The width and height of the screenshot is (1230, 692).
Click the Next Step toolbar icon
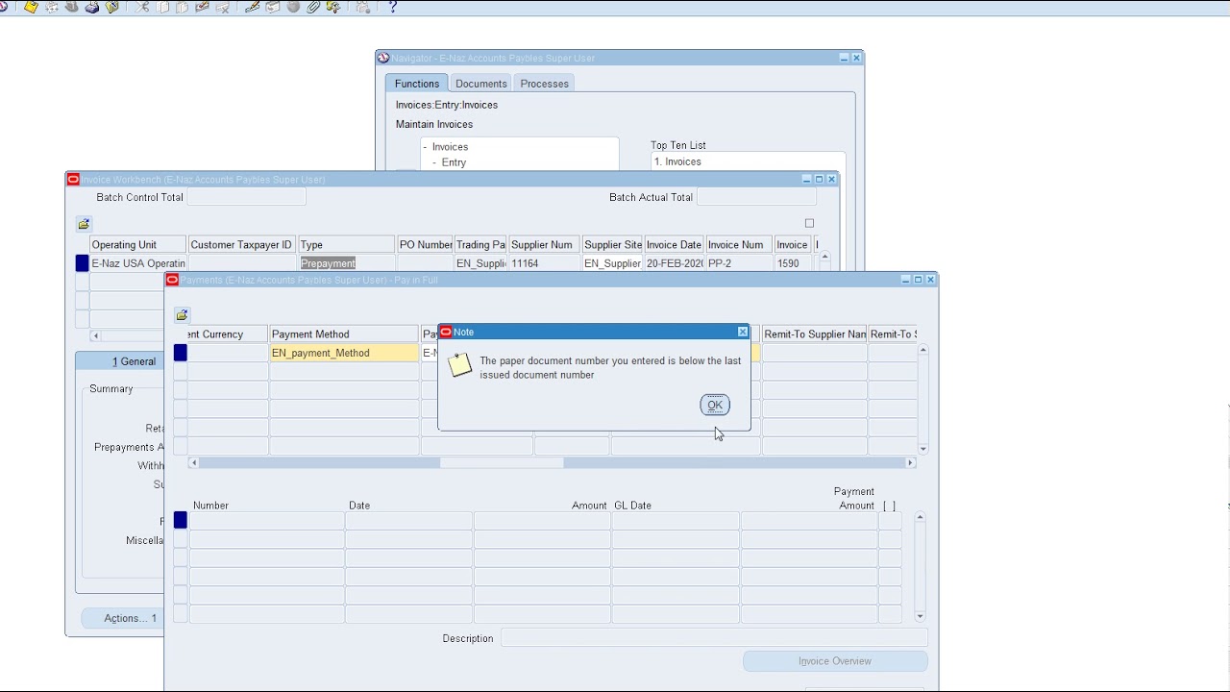pyautogui.click(x=51, y=7)
